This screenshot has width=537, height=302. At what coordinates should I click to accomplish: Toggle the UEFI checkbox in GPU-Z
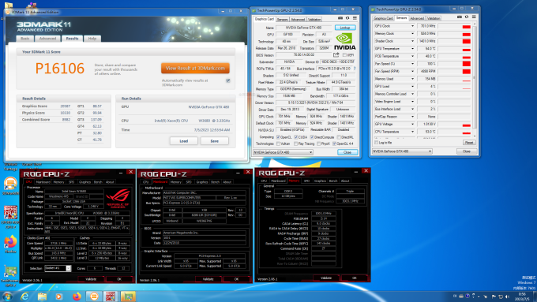click(344, 55)
